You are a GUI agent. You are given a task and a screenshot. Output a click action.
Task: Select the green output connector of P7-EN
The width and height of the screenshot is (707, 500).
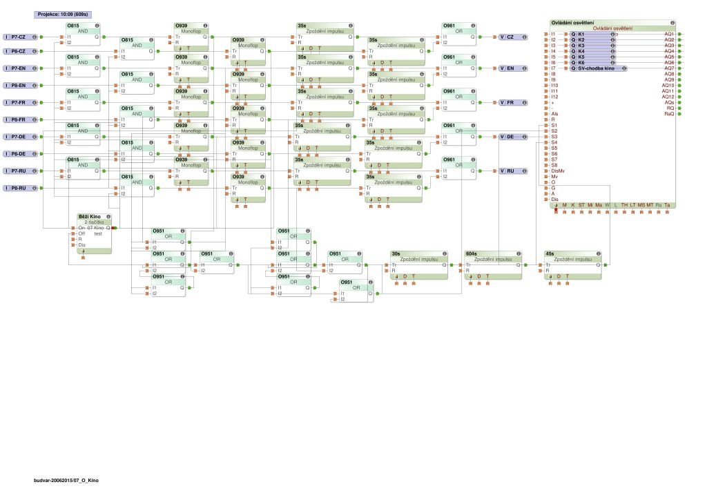[41, 68]
